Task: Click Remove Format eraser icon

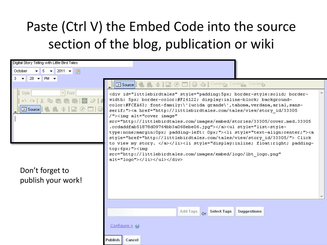Action: tap(93, 101)
